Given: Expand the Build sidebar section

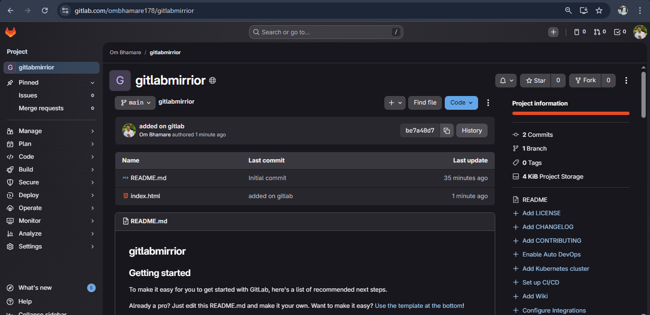Looking at the screenshot, I should [51, 170].
